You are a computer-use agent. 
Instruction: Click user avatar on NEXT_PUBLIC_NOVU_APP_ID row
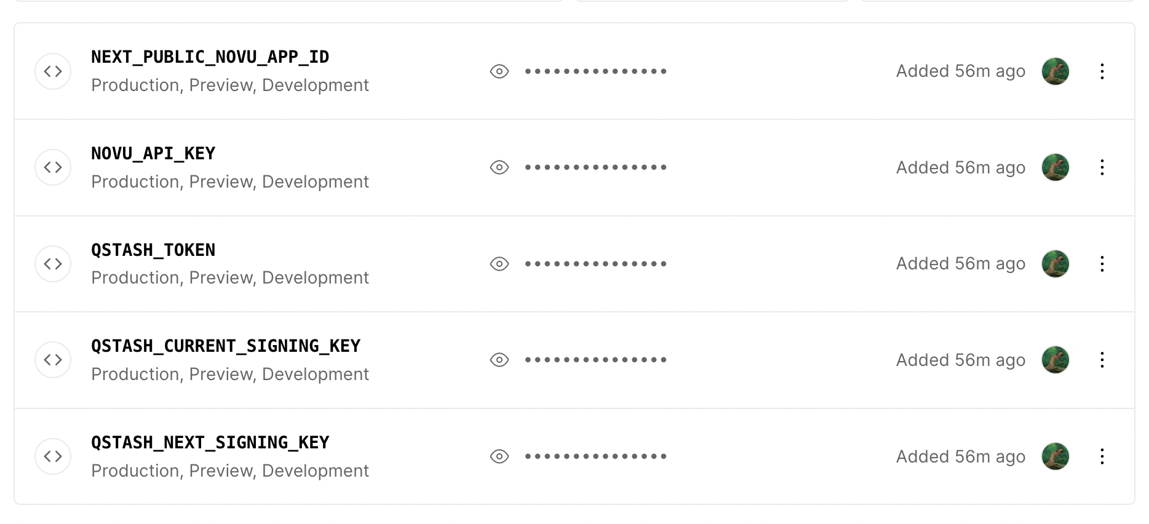click(x=1056, y=71)
